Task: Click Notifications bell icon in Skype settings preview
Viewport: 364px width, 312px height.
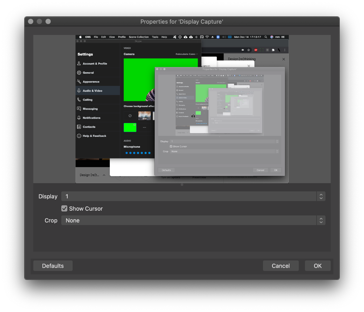Action: click(79, 118)
